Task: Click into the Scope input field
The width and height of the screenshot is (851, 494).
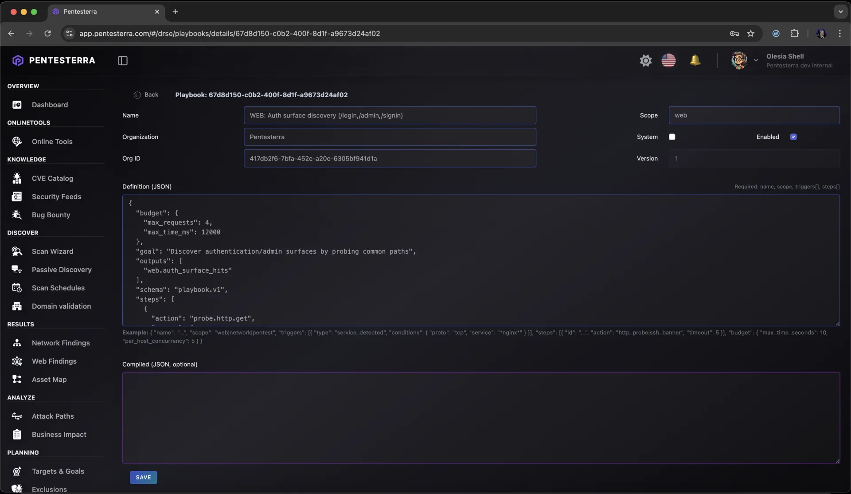Action: click(753, 115)
